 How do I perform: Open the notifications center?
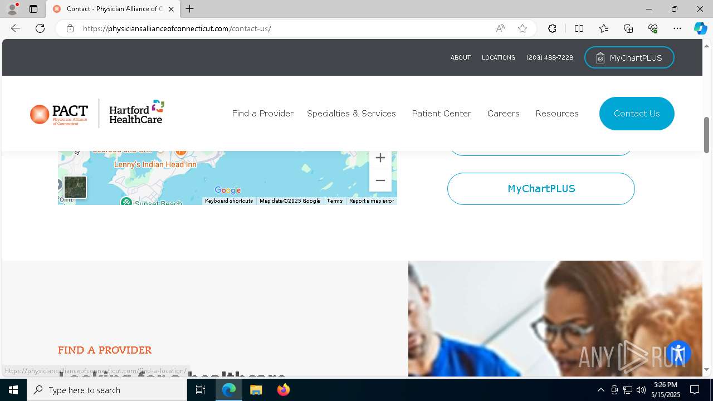tap(695, 390)
